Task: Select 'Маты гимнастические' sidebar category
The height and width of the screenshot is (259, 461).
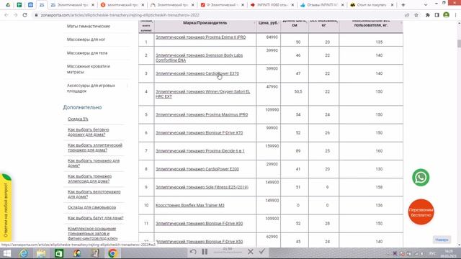Action: coord(88,26)
